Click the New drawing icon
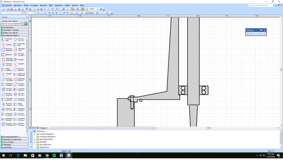 (3, 9)
